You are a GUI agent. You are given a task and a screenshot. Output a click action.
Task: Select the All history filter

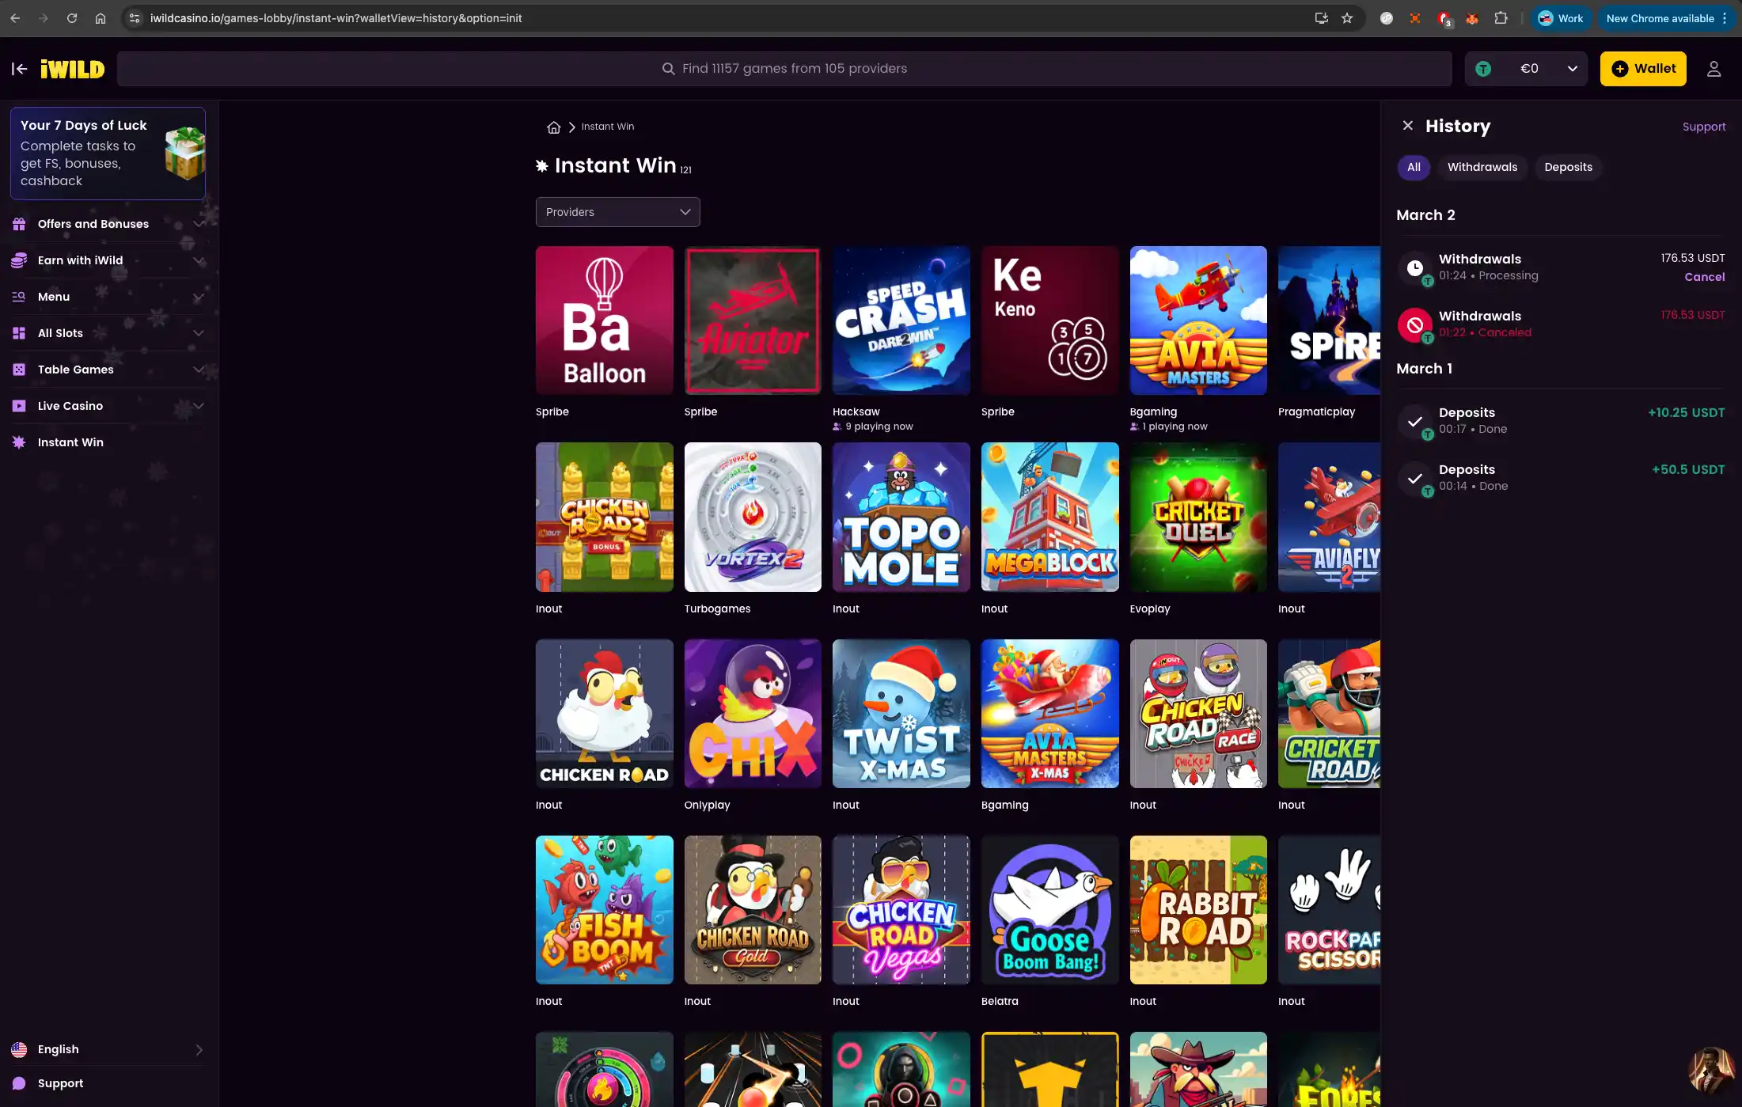pos(1414,167)
